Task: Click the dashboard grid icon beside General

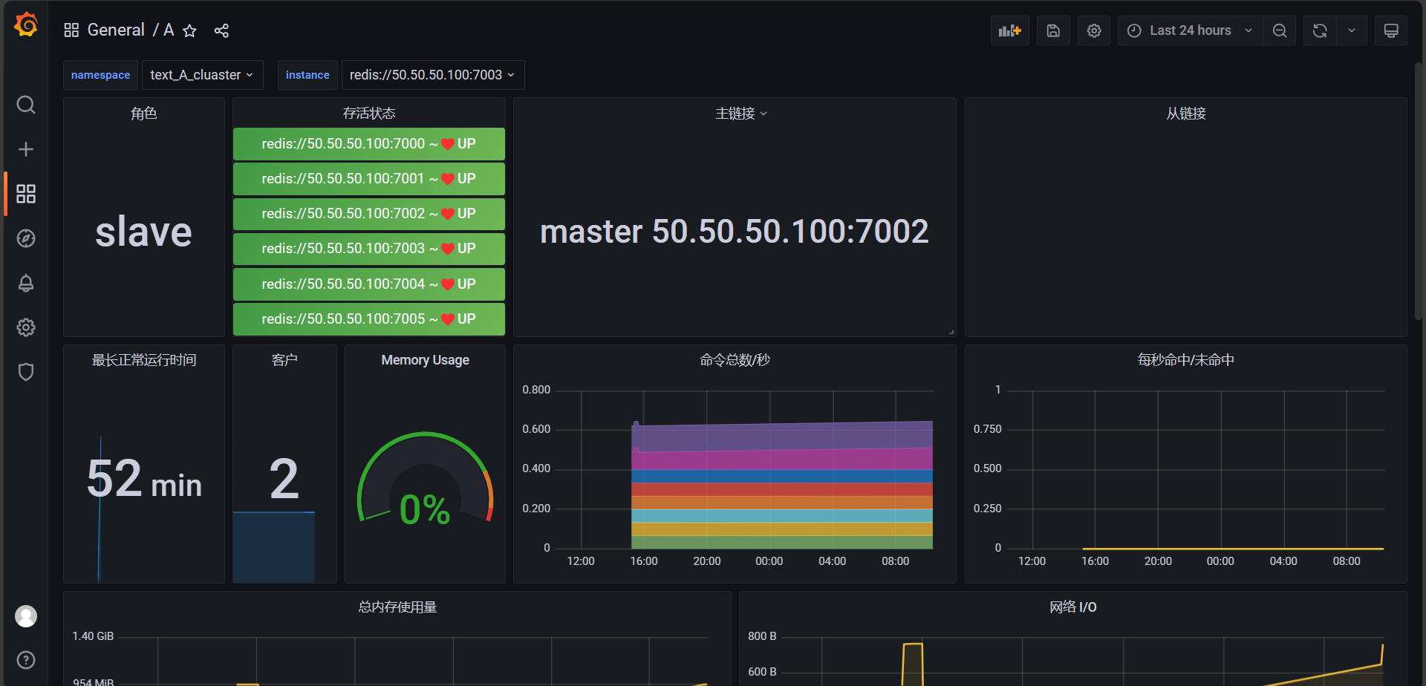Action: coord(71,30)
